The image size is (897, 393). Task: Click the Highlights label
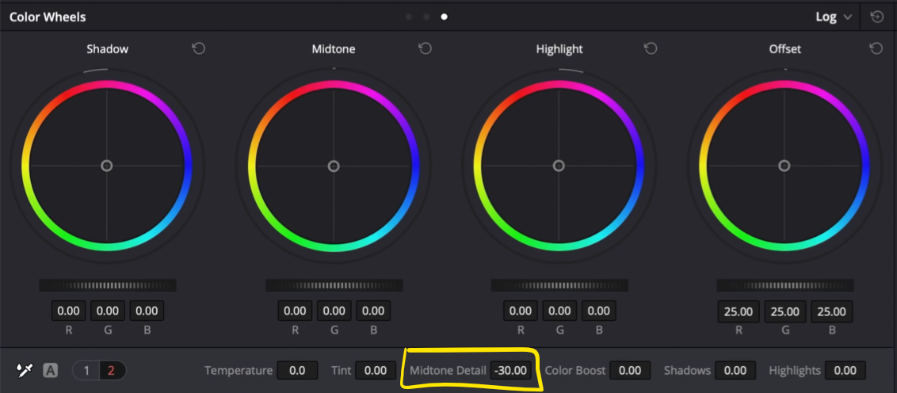(795, 370)
